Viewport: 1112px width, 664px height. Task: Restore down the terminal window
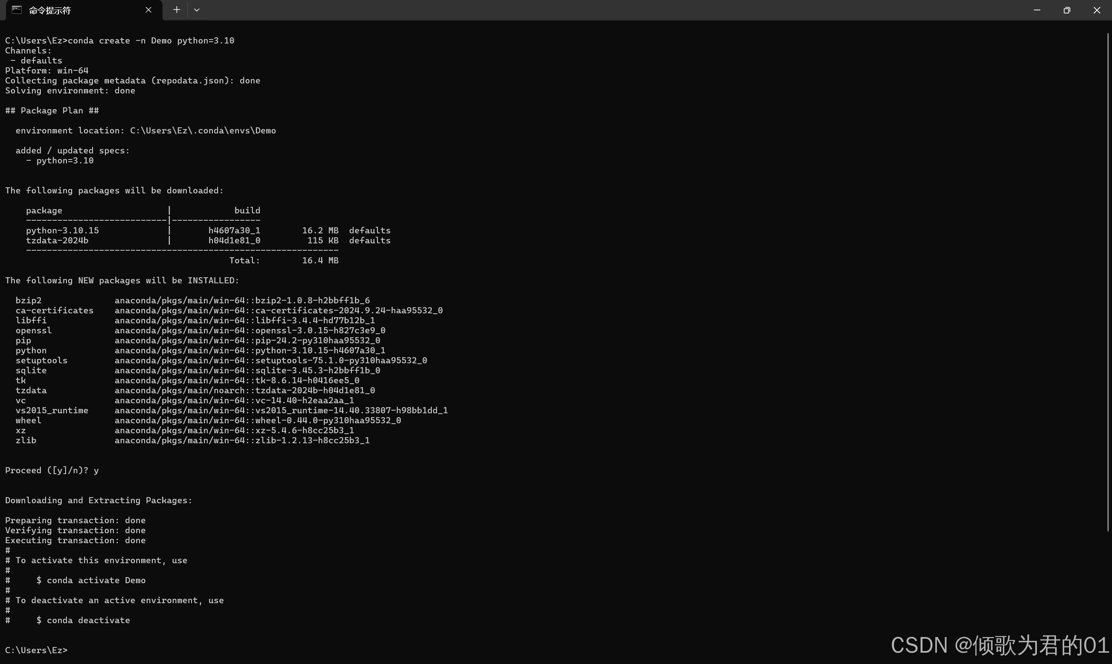1066,10
